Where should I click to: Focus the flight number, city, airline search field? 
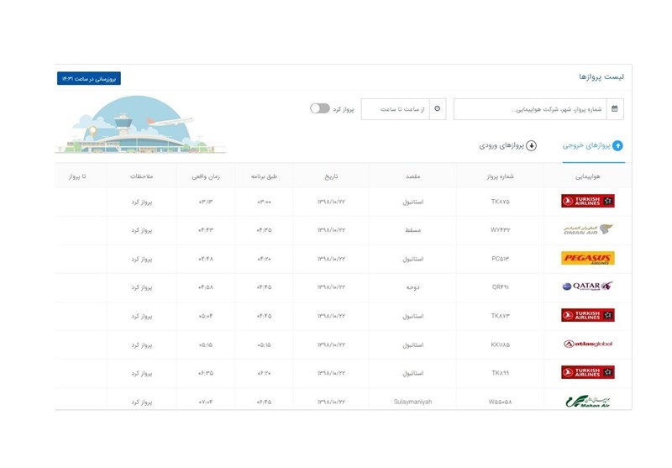click(529, 109)
